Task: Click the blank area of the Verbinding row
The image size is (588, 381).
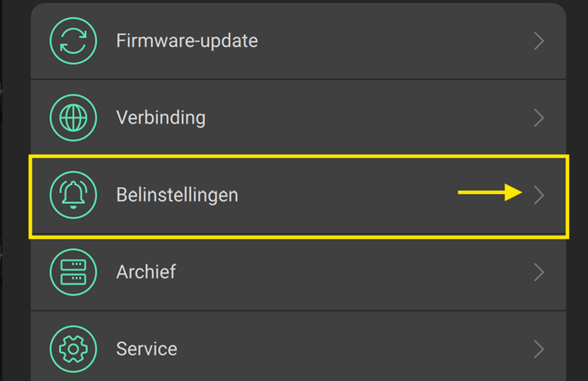Action: click(363, 118)
